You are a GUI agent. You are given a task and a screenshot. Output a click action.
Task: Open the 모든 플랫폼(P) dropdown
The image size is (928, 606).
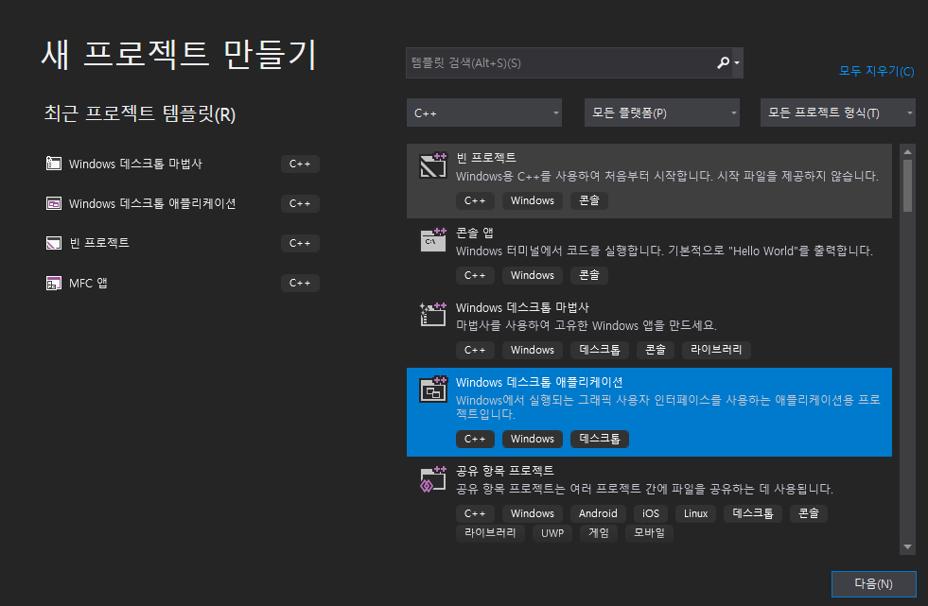click(x=661, y=113)
